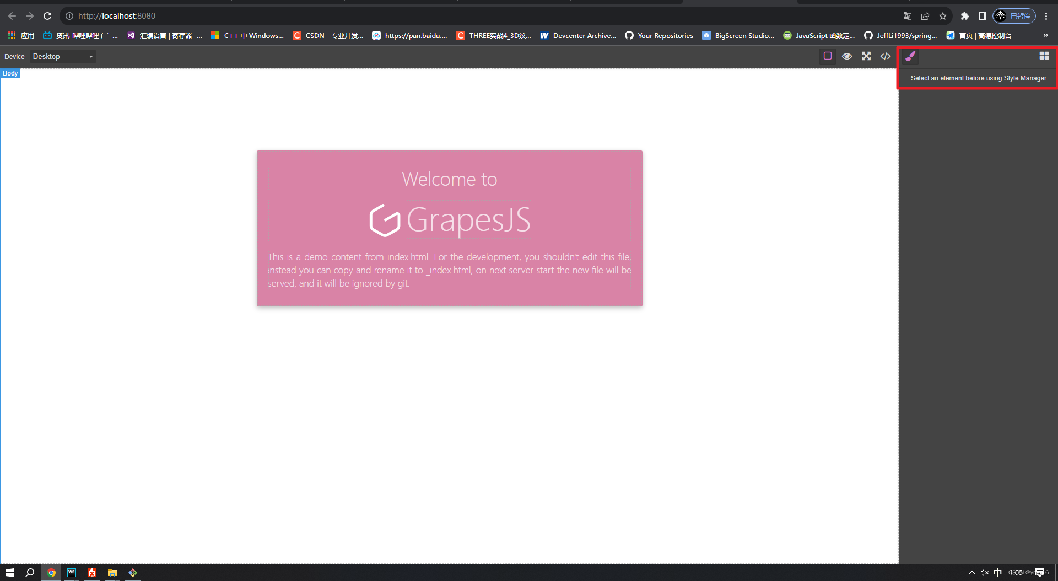The height and width of the screenshot is (581, 1058).
Task: Open the Chrome three-dot menu
Action: click(x=1046, y=16)
